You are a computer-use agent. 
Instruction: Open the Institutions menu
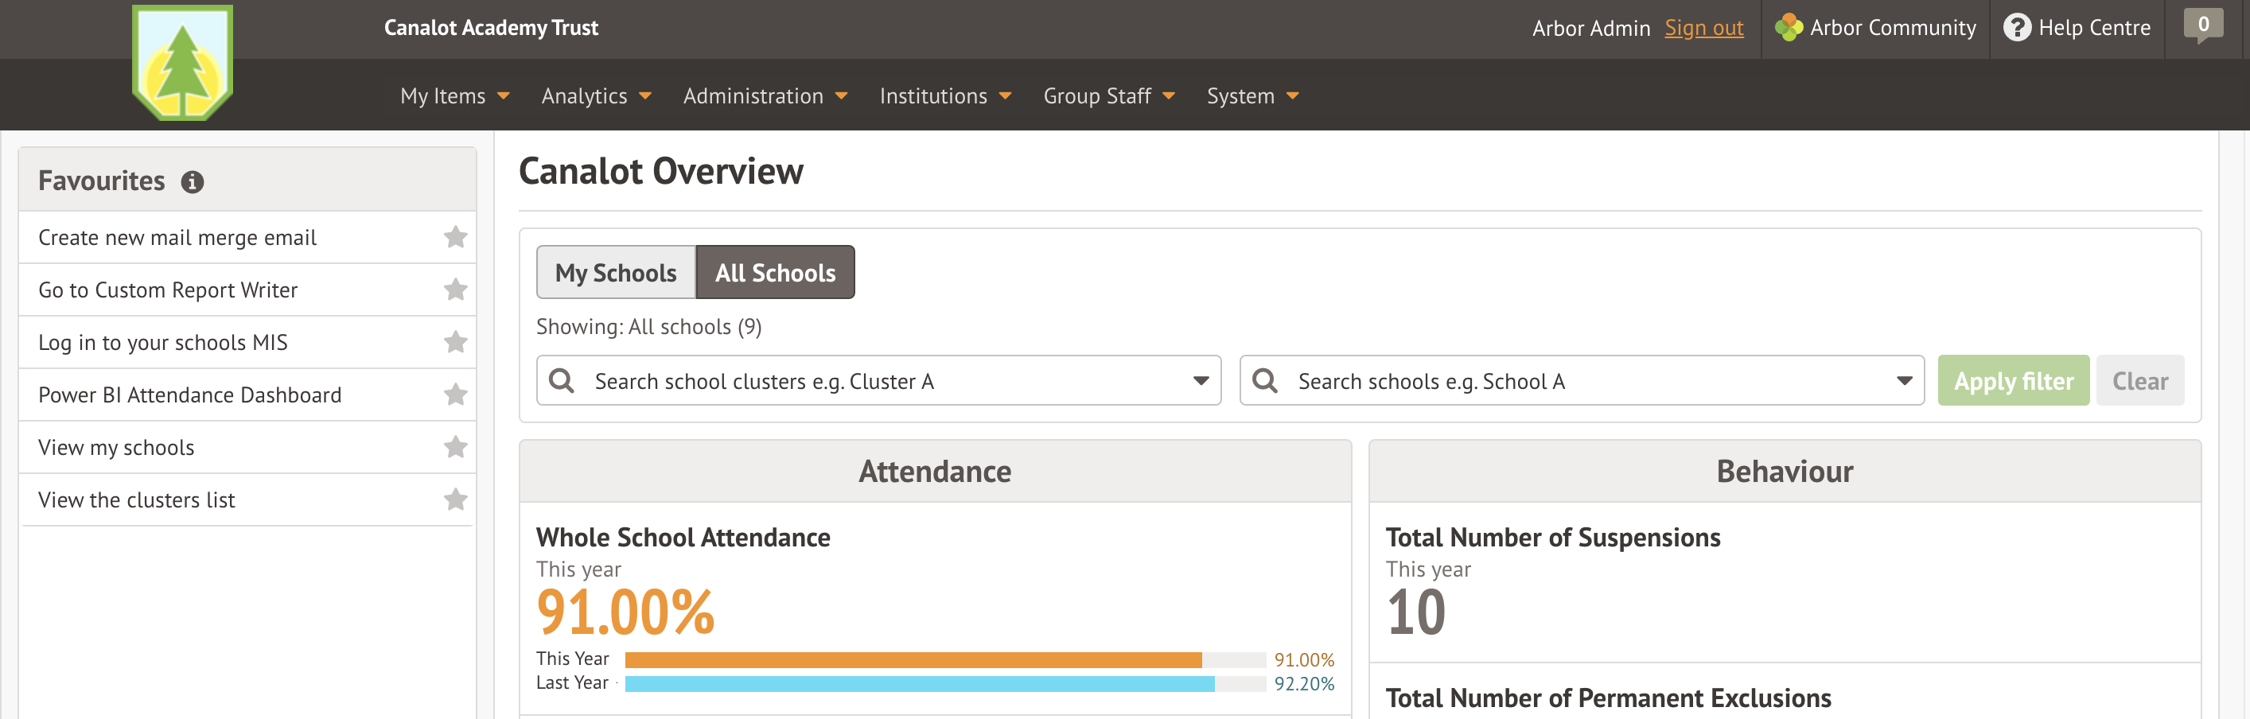pos(945,96)
